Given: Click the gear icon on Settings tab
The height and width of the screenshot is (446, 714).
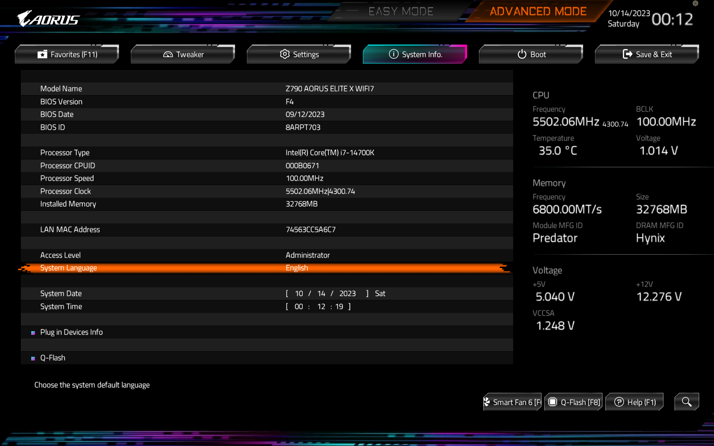Looking at the screenshot, I should (x=285, y=54).
